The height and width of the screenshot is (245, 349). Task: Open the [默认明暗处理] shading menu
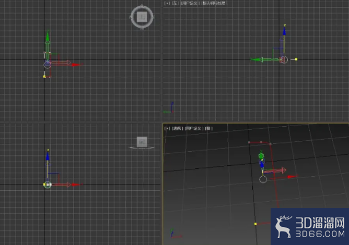pyautogui.click(x=214, y=3)
